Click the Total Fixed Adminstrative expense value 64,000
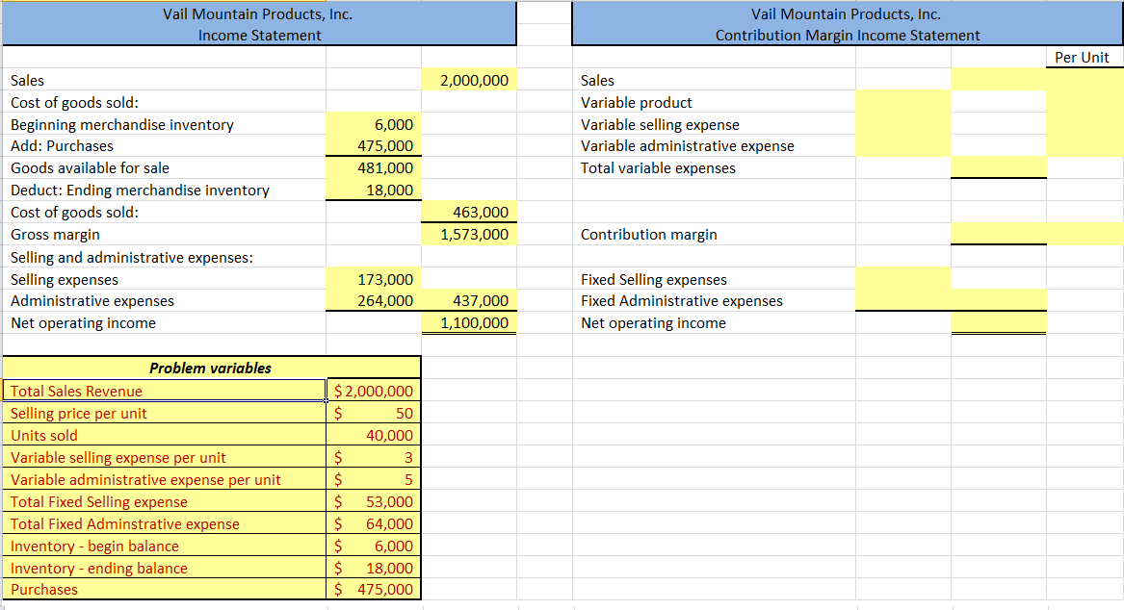 [374, 524]
